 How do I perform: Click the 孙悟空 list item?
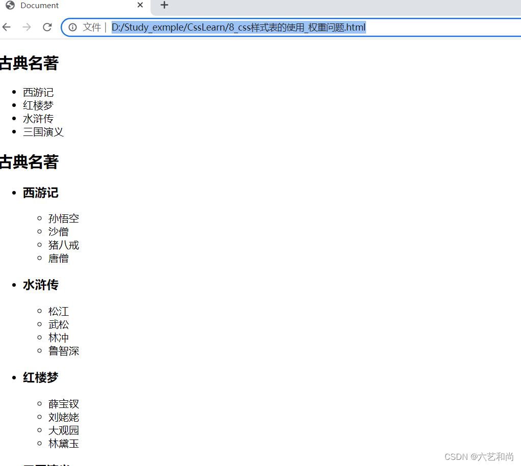(63, 218)
